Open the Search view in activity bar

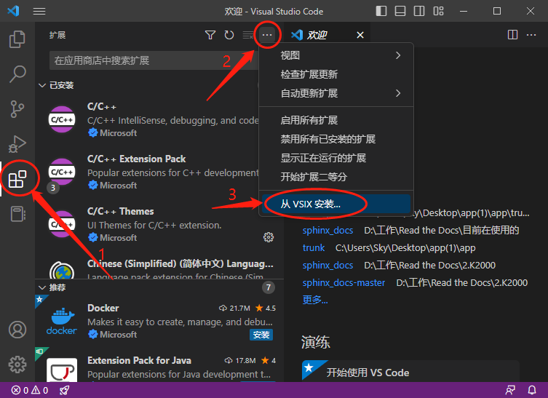tap(17, 74)
